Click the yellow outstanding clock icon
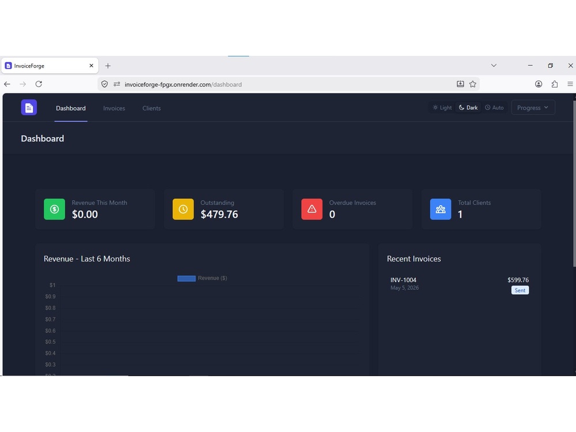576x432 pixels. coord(183,209)
